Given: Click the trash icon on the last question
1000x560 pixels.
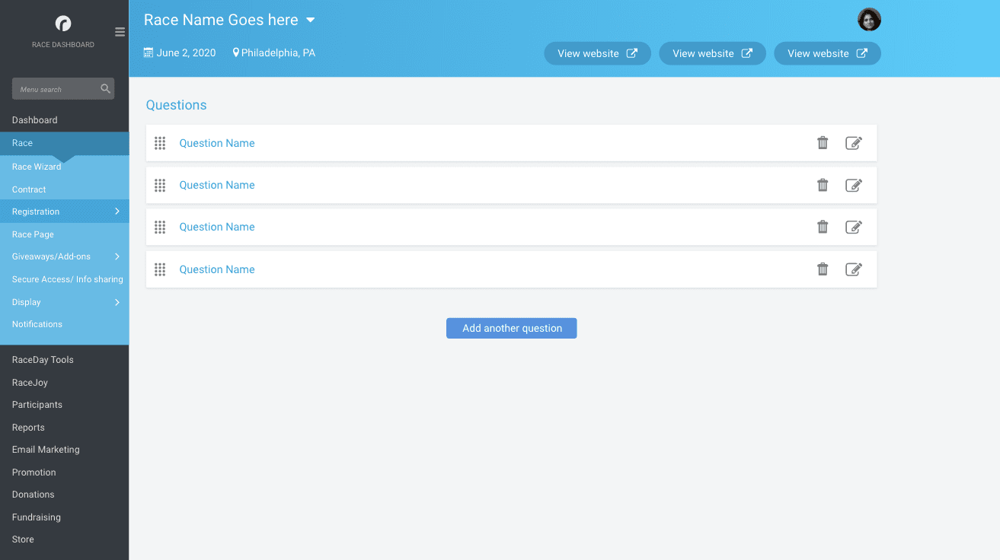Looking at the screenshot, I should pyautogui.click(x=823, y=269).
